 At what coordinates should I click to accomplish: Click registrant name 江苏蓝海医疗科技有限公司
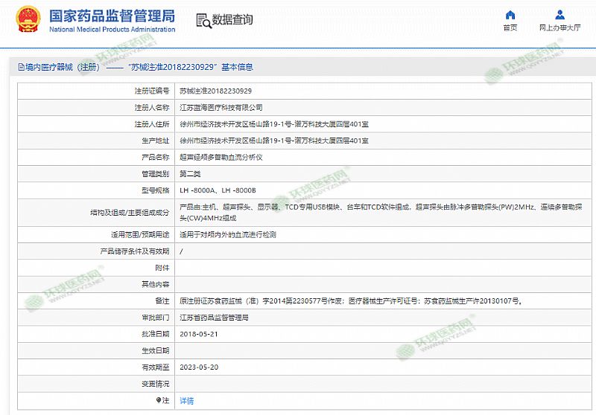point(221,107)
